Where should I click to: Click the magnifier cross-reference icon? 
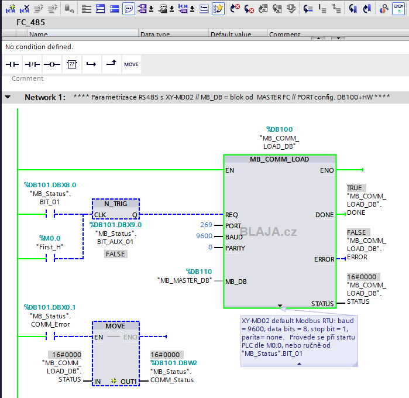(384, 9)
